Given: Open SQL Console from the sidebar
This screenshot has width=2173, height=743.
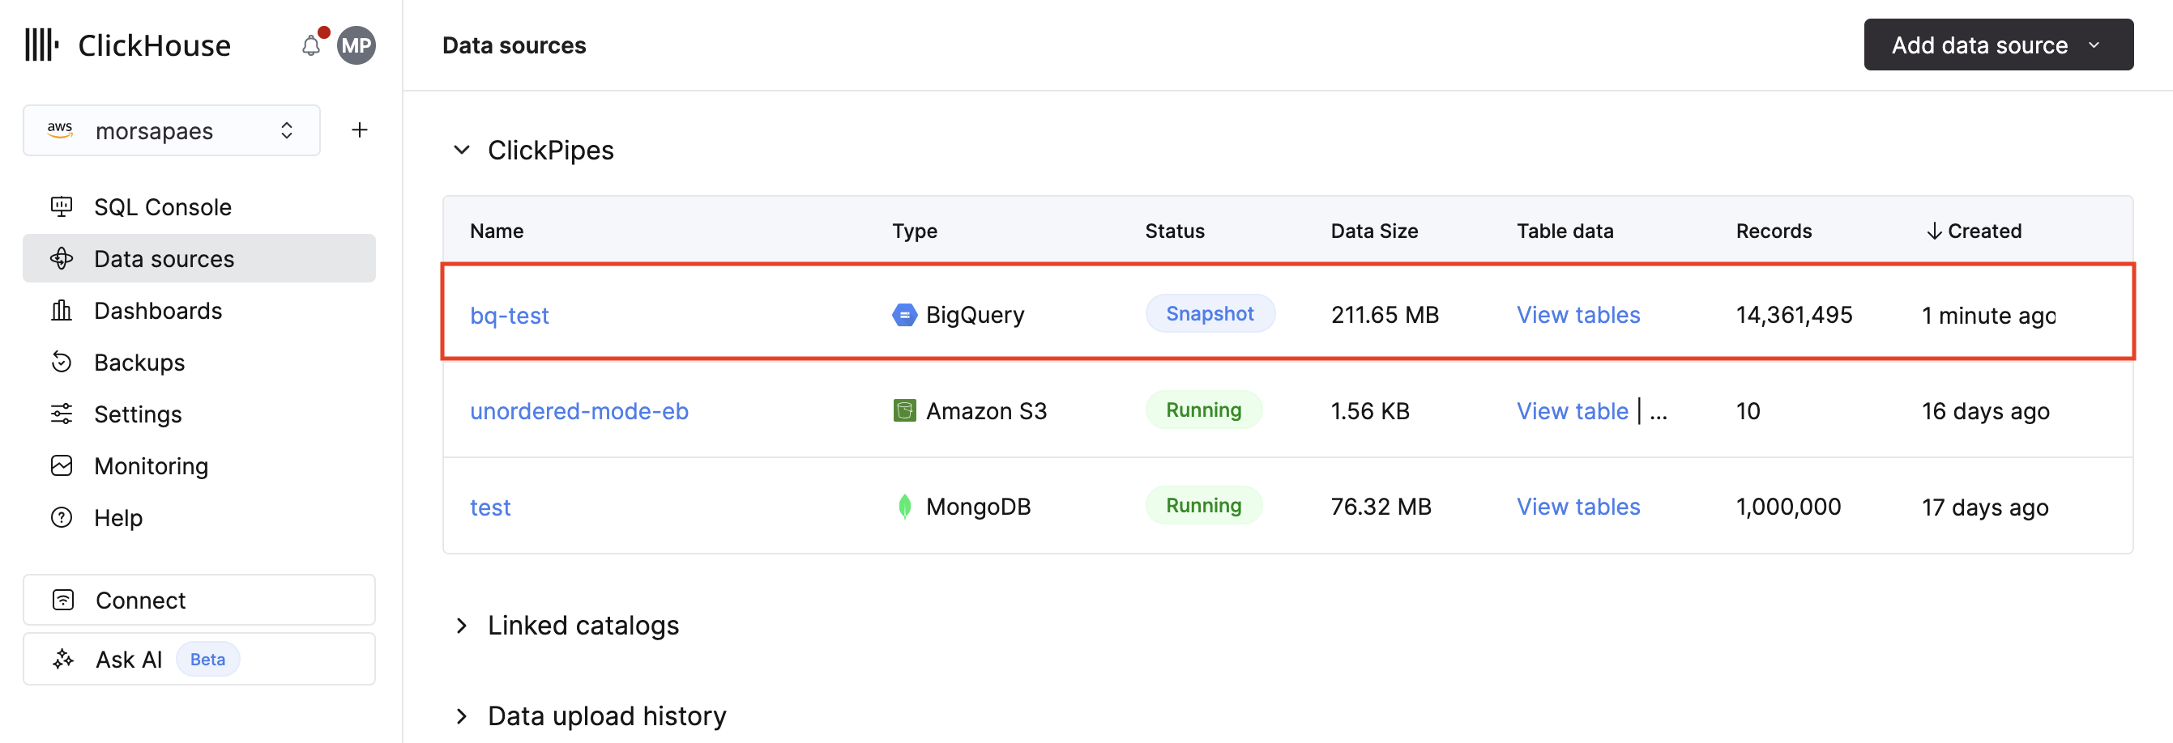Looking at the screenshot, I should pos(162,207).
